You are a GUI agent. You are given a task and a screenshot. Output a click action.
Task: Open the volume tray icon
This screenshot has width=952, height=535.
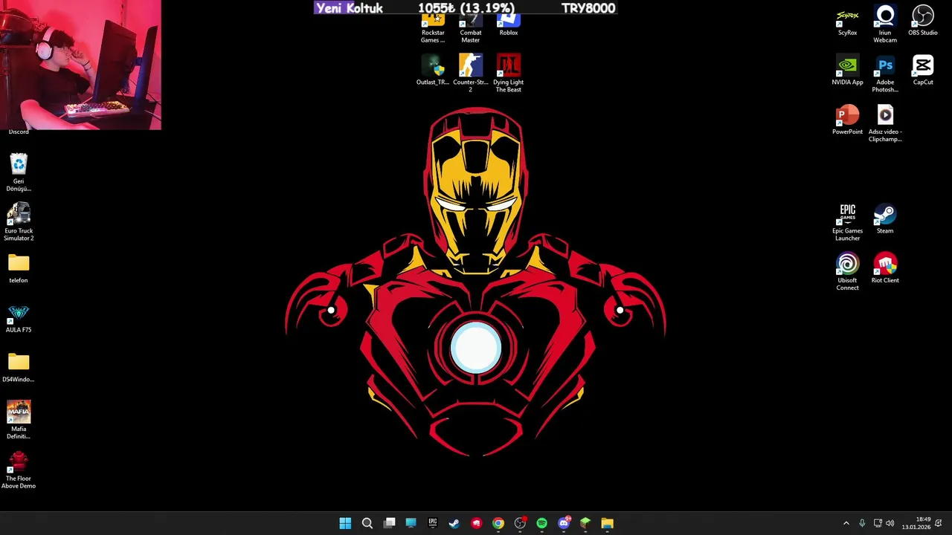(x=890, y=523)
